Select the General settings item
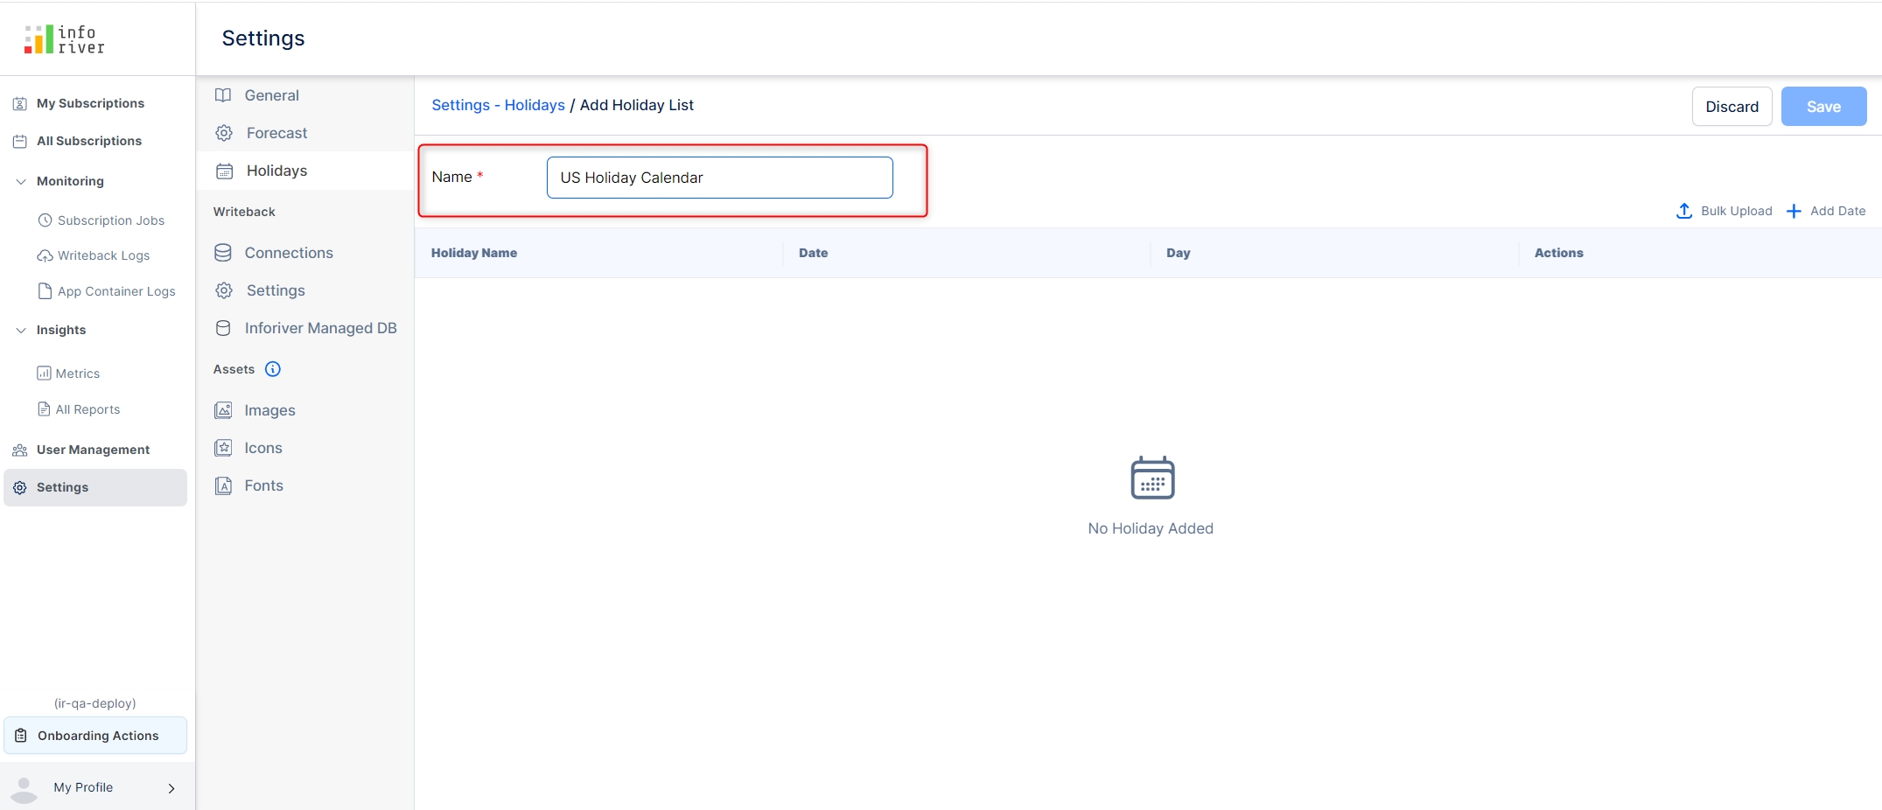This screenshot has width=1882, height=810. [271, 95]
